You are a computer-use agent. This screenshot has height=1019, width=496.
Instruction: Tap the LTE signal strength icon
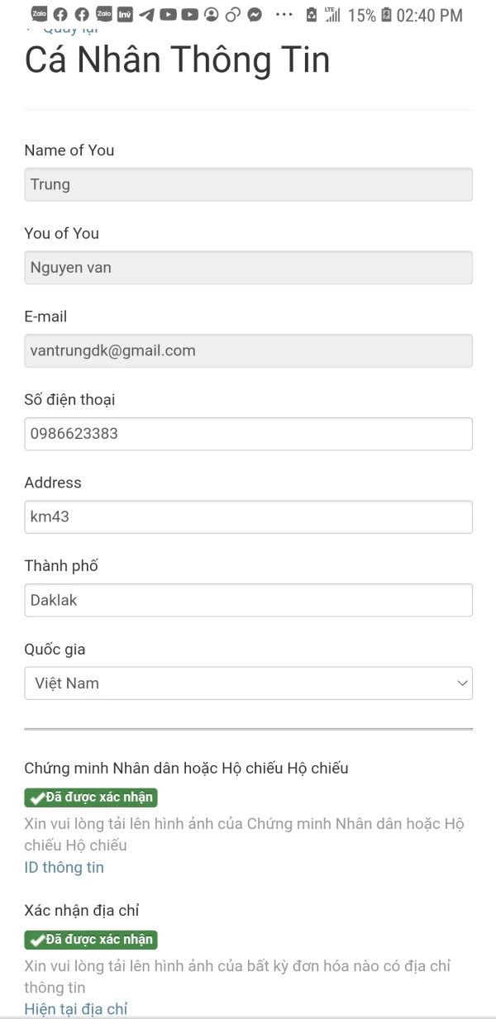coord(333,14)
